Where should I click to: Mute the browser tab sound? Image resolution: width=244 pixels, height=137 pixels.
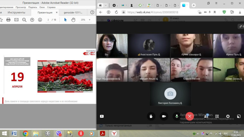tap(100, 5)
